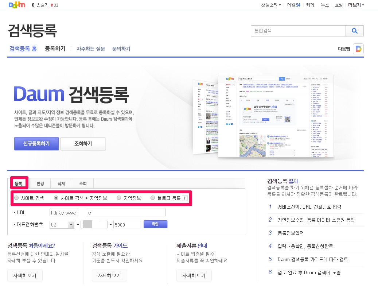Click the large Daum 검색등록 banner logo
The image size is (378, 294).
(71, 94)
